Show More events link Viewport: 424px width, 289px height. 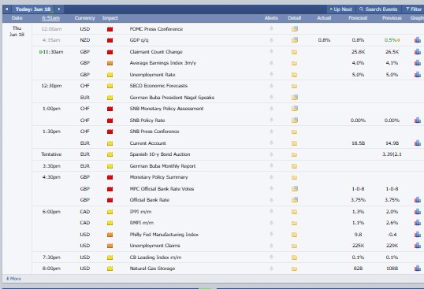point(13,279)
